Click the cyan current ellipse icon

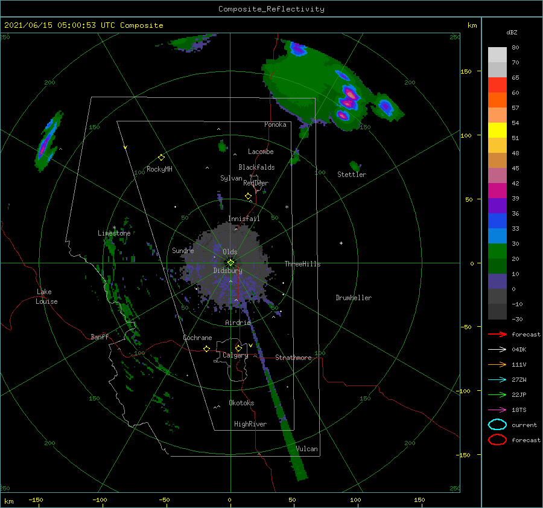(497, 425)
